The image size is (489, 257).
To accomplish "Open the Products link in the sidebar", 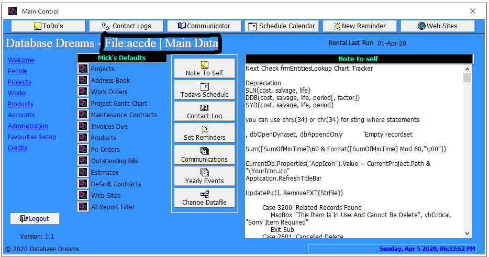I will [20, 104].
